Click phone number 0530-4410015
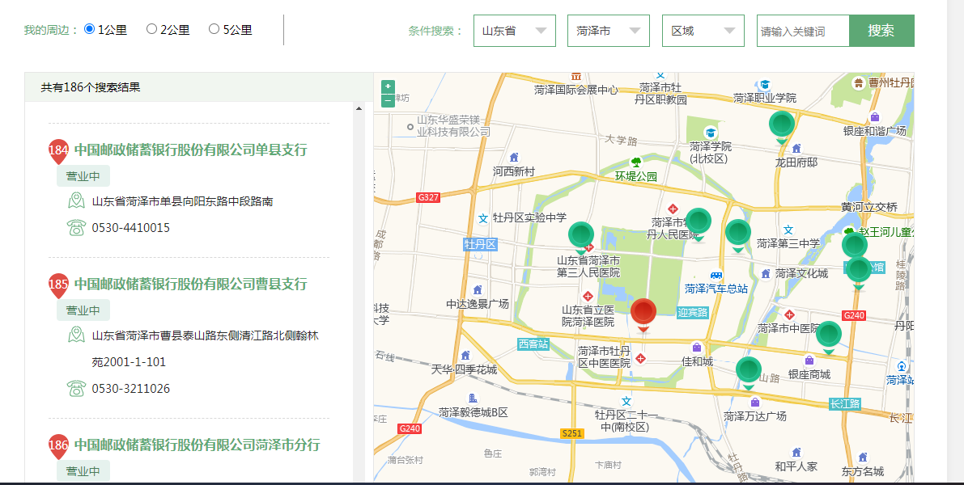Screen dimensions: 964x485 (131, 228)
